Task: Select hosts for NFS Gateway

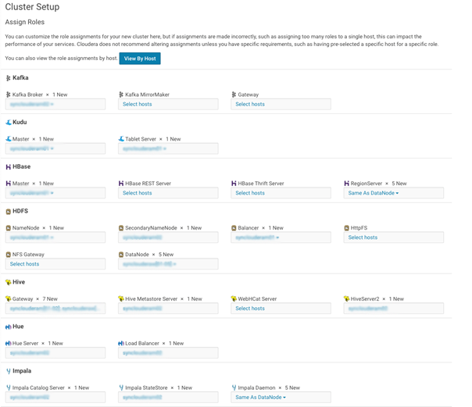Action: 55,264
